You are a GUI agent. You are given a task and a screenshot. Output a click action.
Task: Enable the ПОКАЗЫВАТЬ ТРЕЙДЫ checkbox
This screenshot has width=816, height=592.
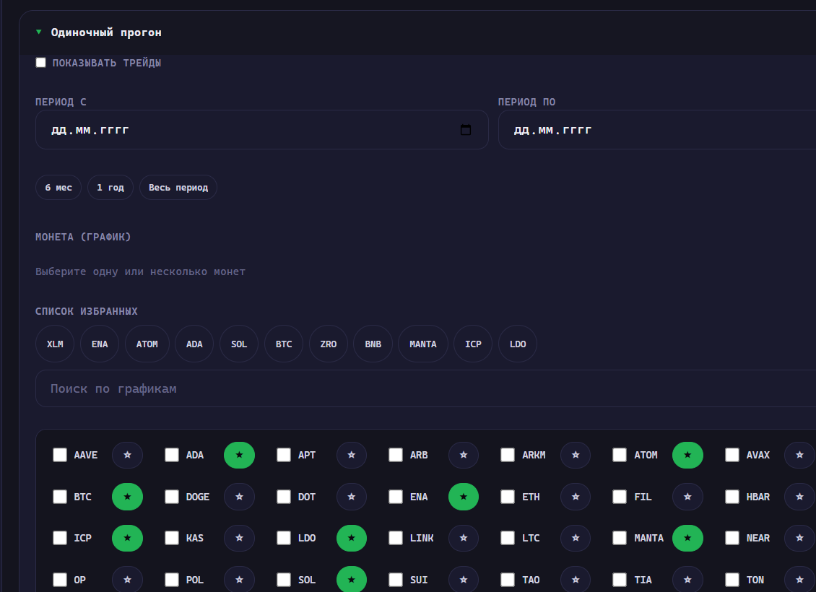point(40,63)
